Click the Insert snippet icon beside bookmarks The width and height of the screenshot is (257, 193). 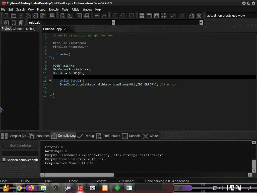pyautogui.click(x=6, y=23)
